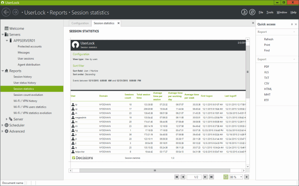Export the report as XLS
Screen dimensions: 299x186
[267, 72]
